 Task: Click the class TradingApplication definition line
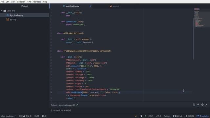click(x=85, y=51)
